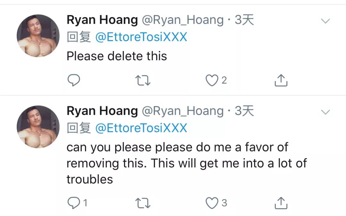
Task: Click the 3天 timestamp on the second tweet
Action: pos(244,111)
